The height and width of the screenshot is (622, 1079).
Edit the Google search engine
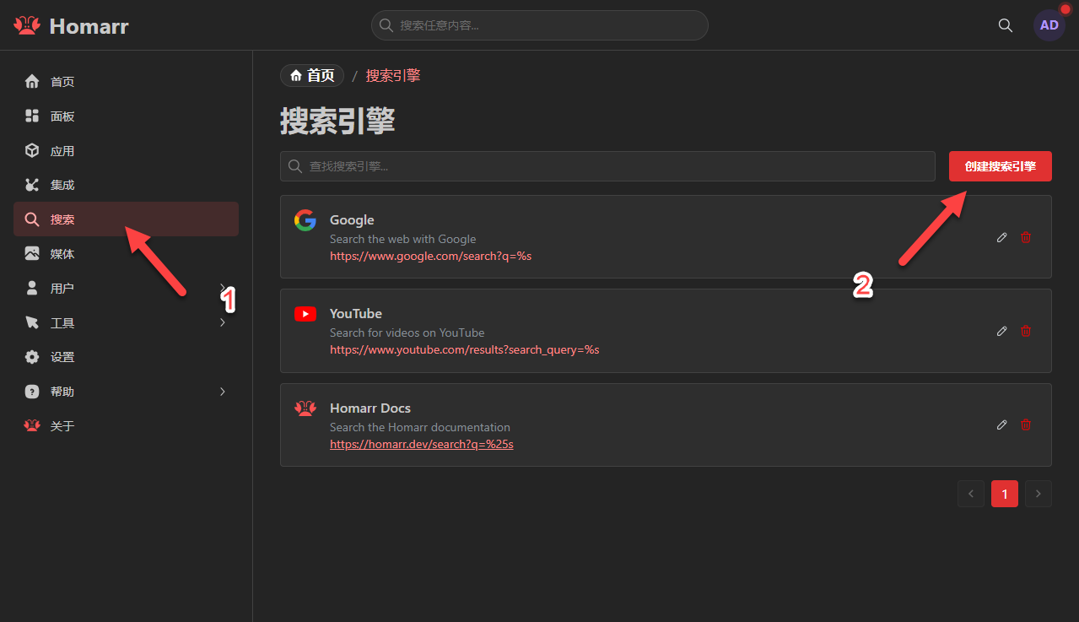pos(1001,237)
